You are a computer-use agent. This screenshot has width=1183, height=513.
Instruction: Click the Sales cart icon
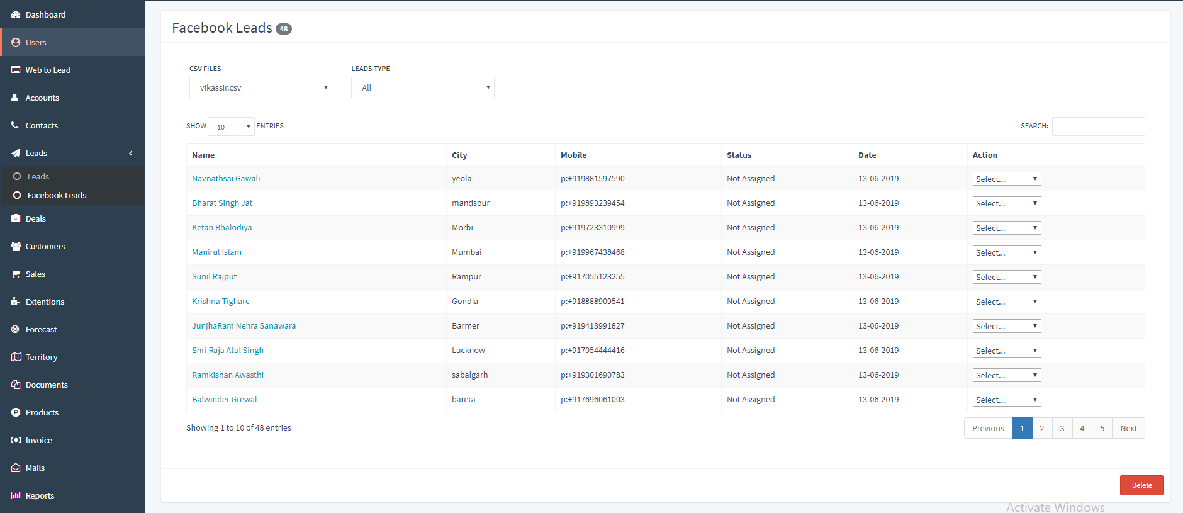[16, 274]
